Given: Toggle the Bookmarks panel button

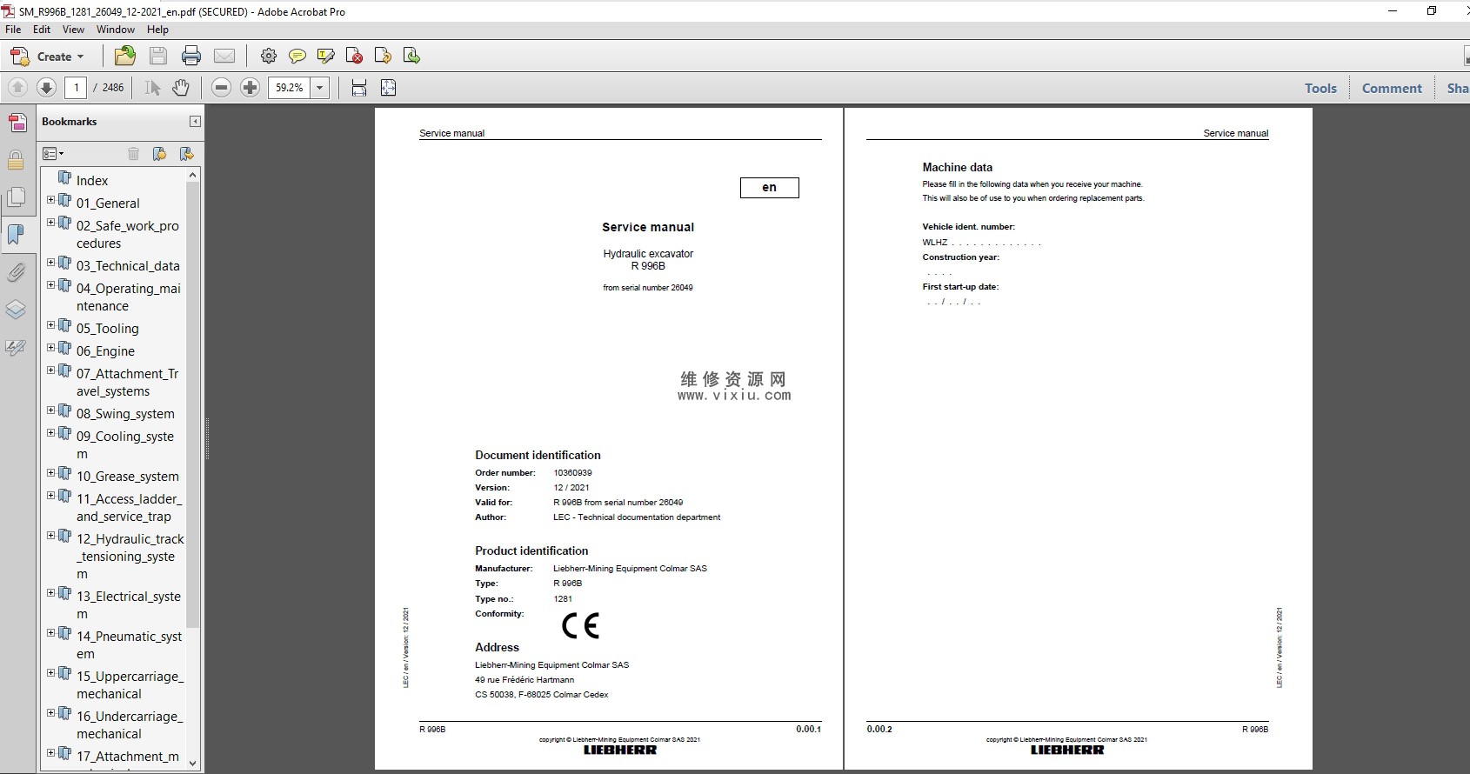Looking at the screenshot, I should (x=16, y=234).
